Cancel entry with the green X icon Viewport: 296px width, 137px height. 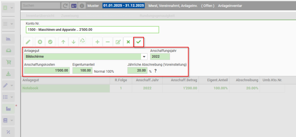pos(128,42)
